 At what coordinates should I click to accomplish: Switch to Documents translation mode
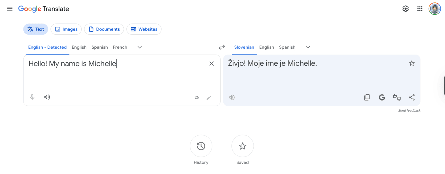pos(104,29)
